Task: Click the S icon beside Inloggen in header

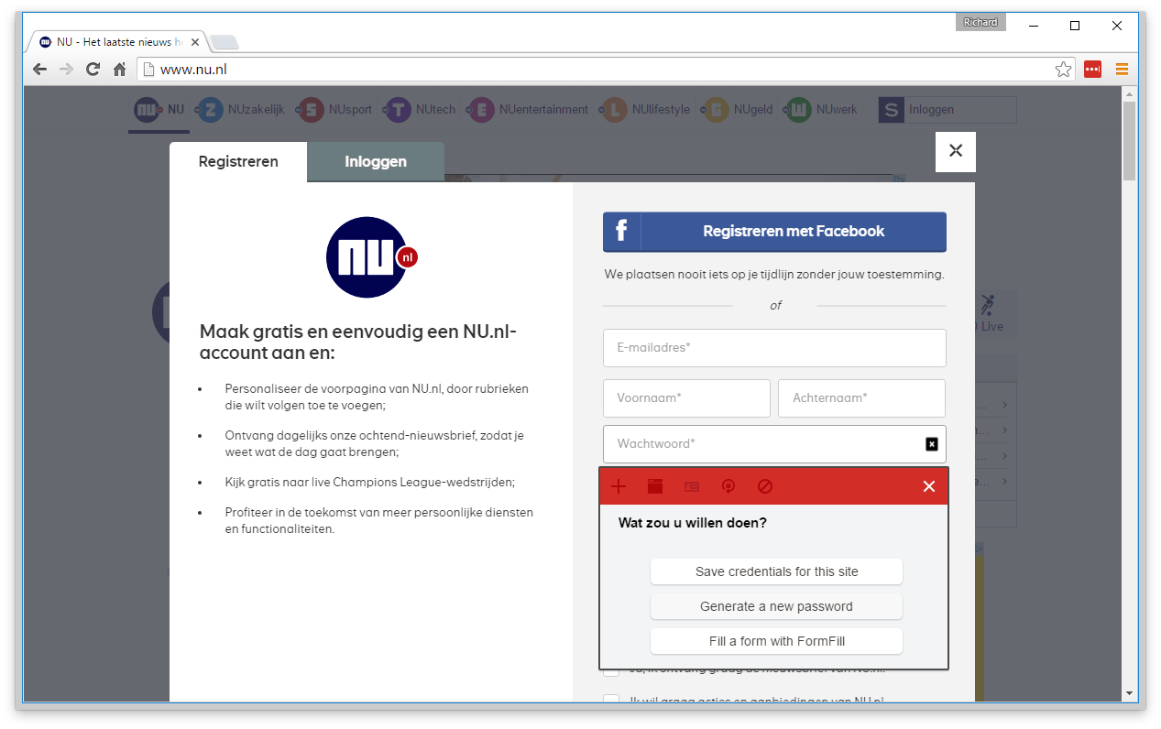Action: pyautogui.click(x=891, y=110)
